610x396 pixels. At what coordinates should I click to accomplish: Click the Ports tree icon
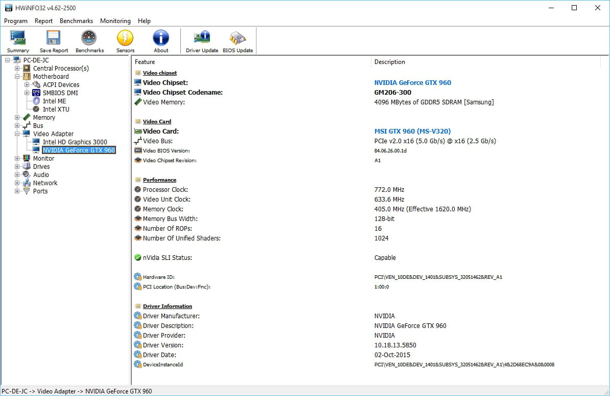[27, 191]
